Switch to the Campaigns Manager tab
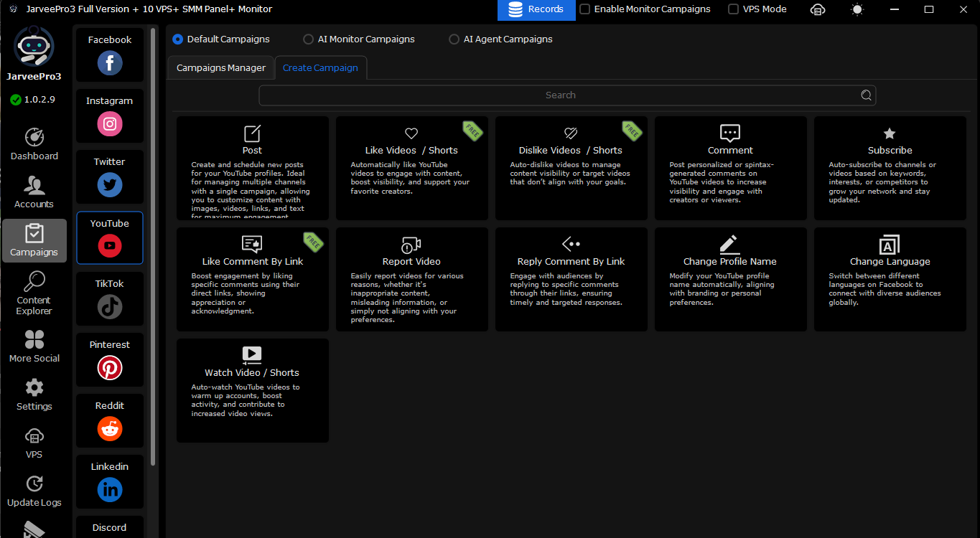The height and width of the screenshot is (538, 980). 221,68
